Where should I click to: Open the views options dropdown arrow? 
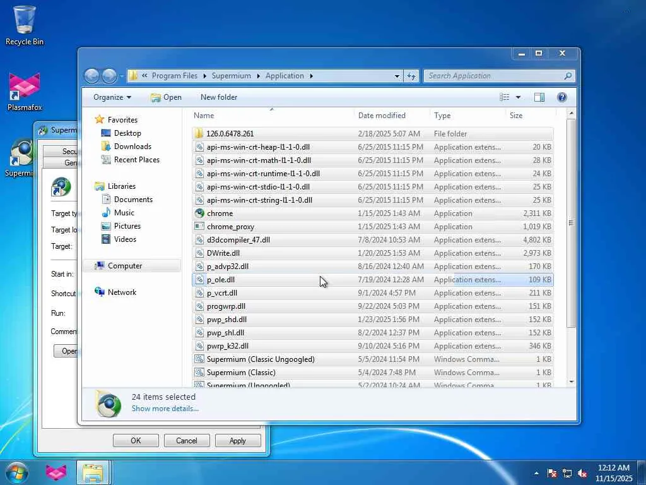[x=518, y=97]
